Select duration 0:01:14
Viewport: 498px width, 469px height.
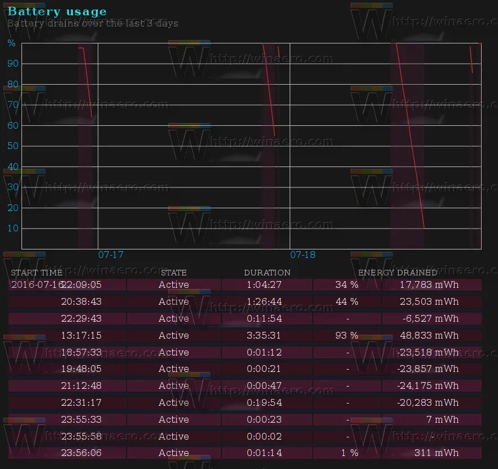[x=264, y=453]
